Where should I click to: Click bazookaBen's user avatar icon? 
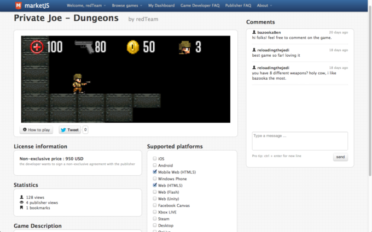[x=254, y=32]
